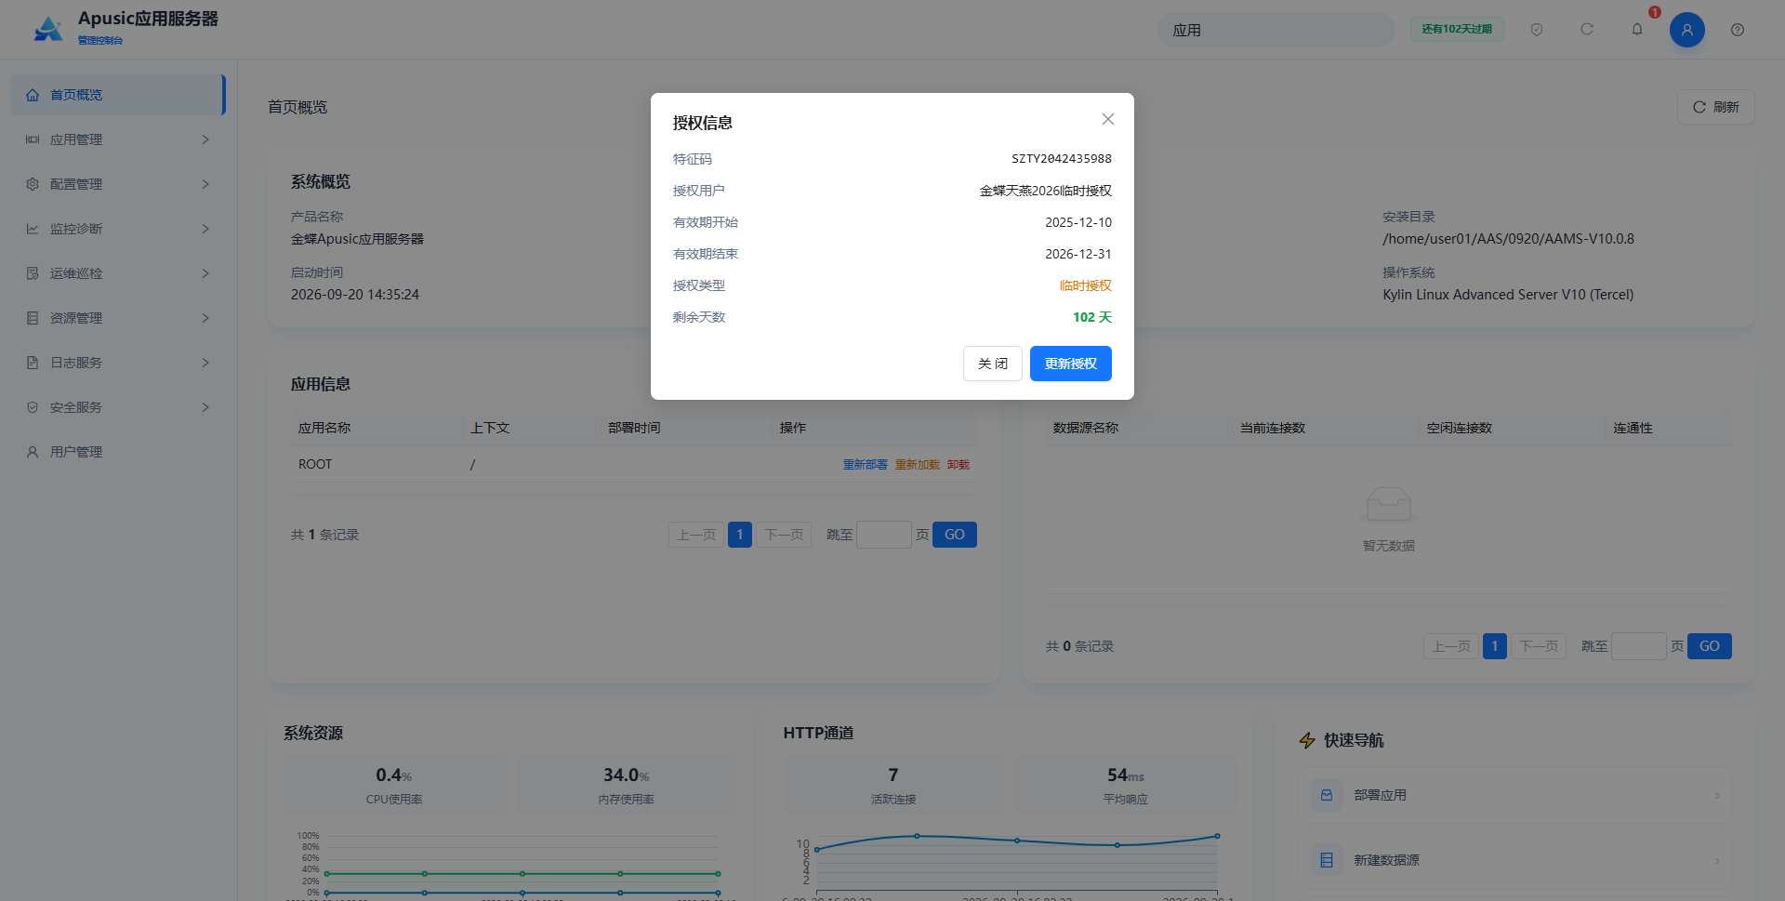Expand the 监控诊断 chevron
The image size is (1785, 901).
(205, 229)
